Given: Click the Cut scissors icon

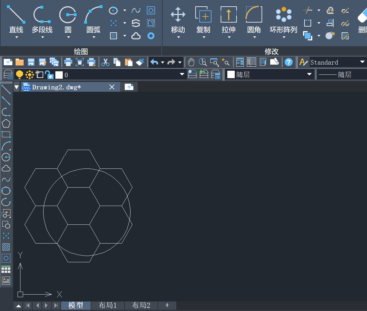Looking at the screenshot, I should pyautogui.click(x=105, y=62).
